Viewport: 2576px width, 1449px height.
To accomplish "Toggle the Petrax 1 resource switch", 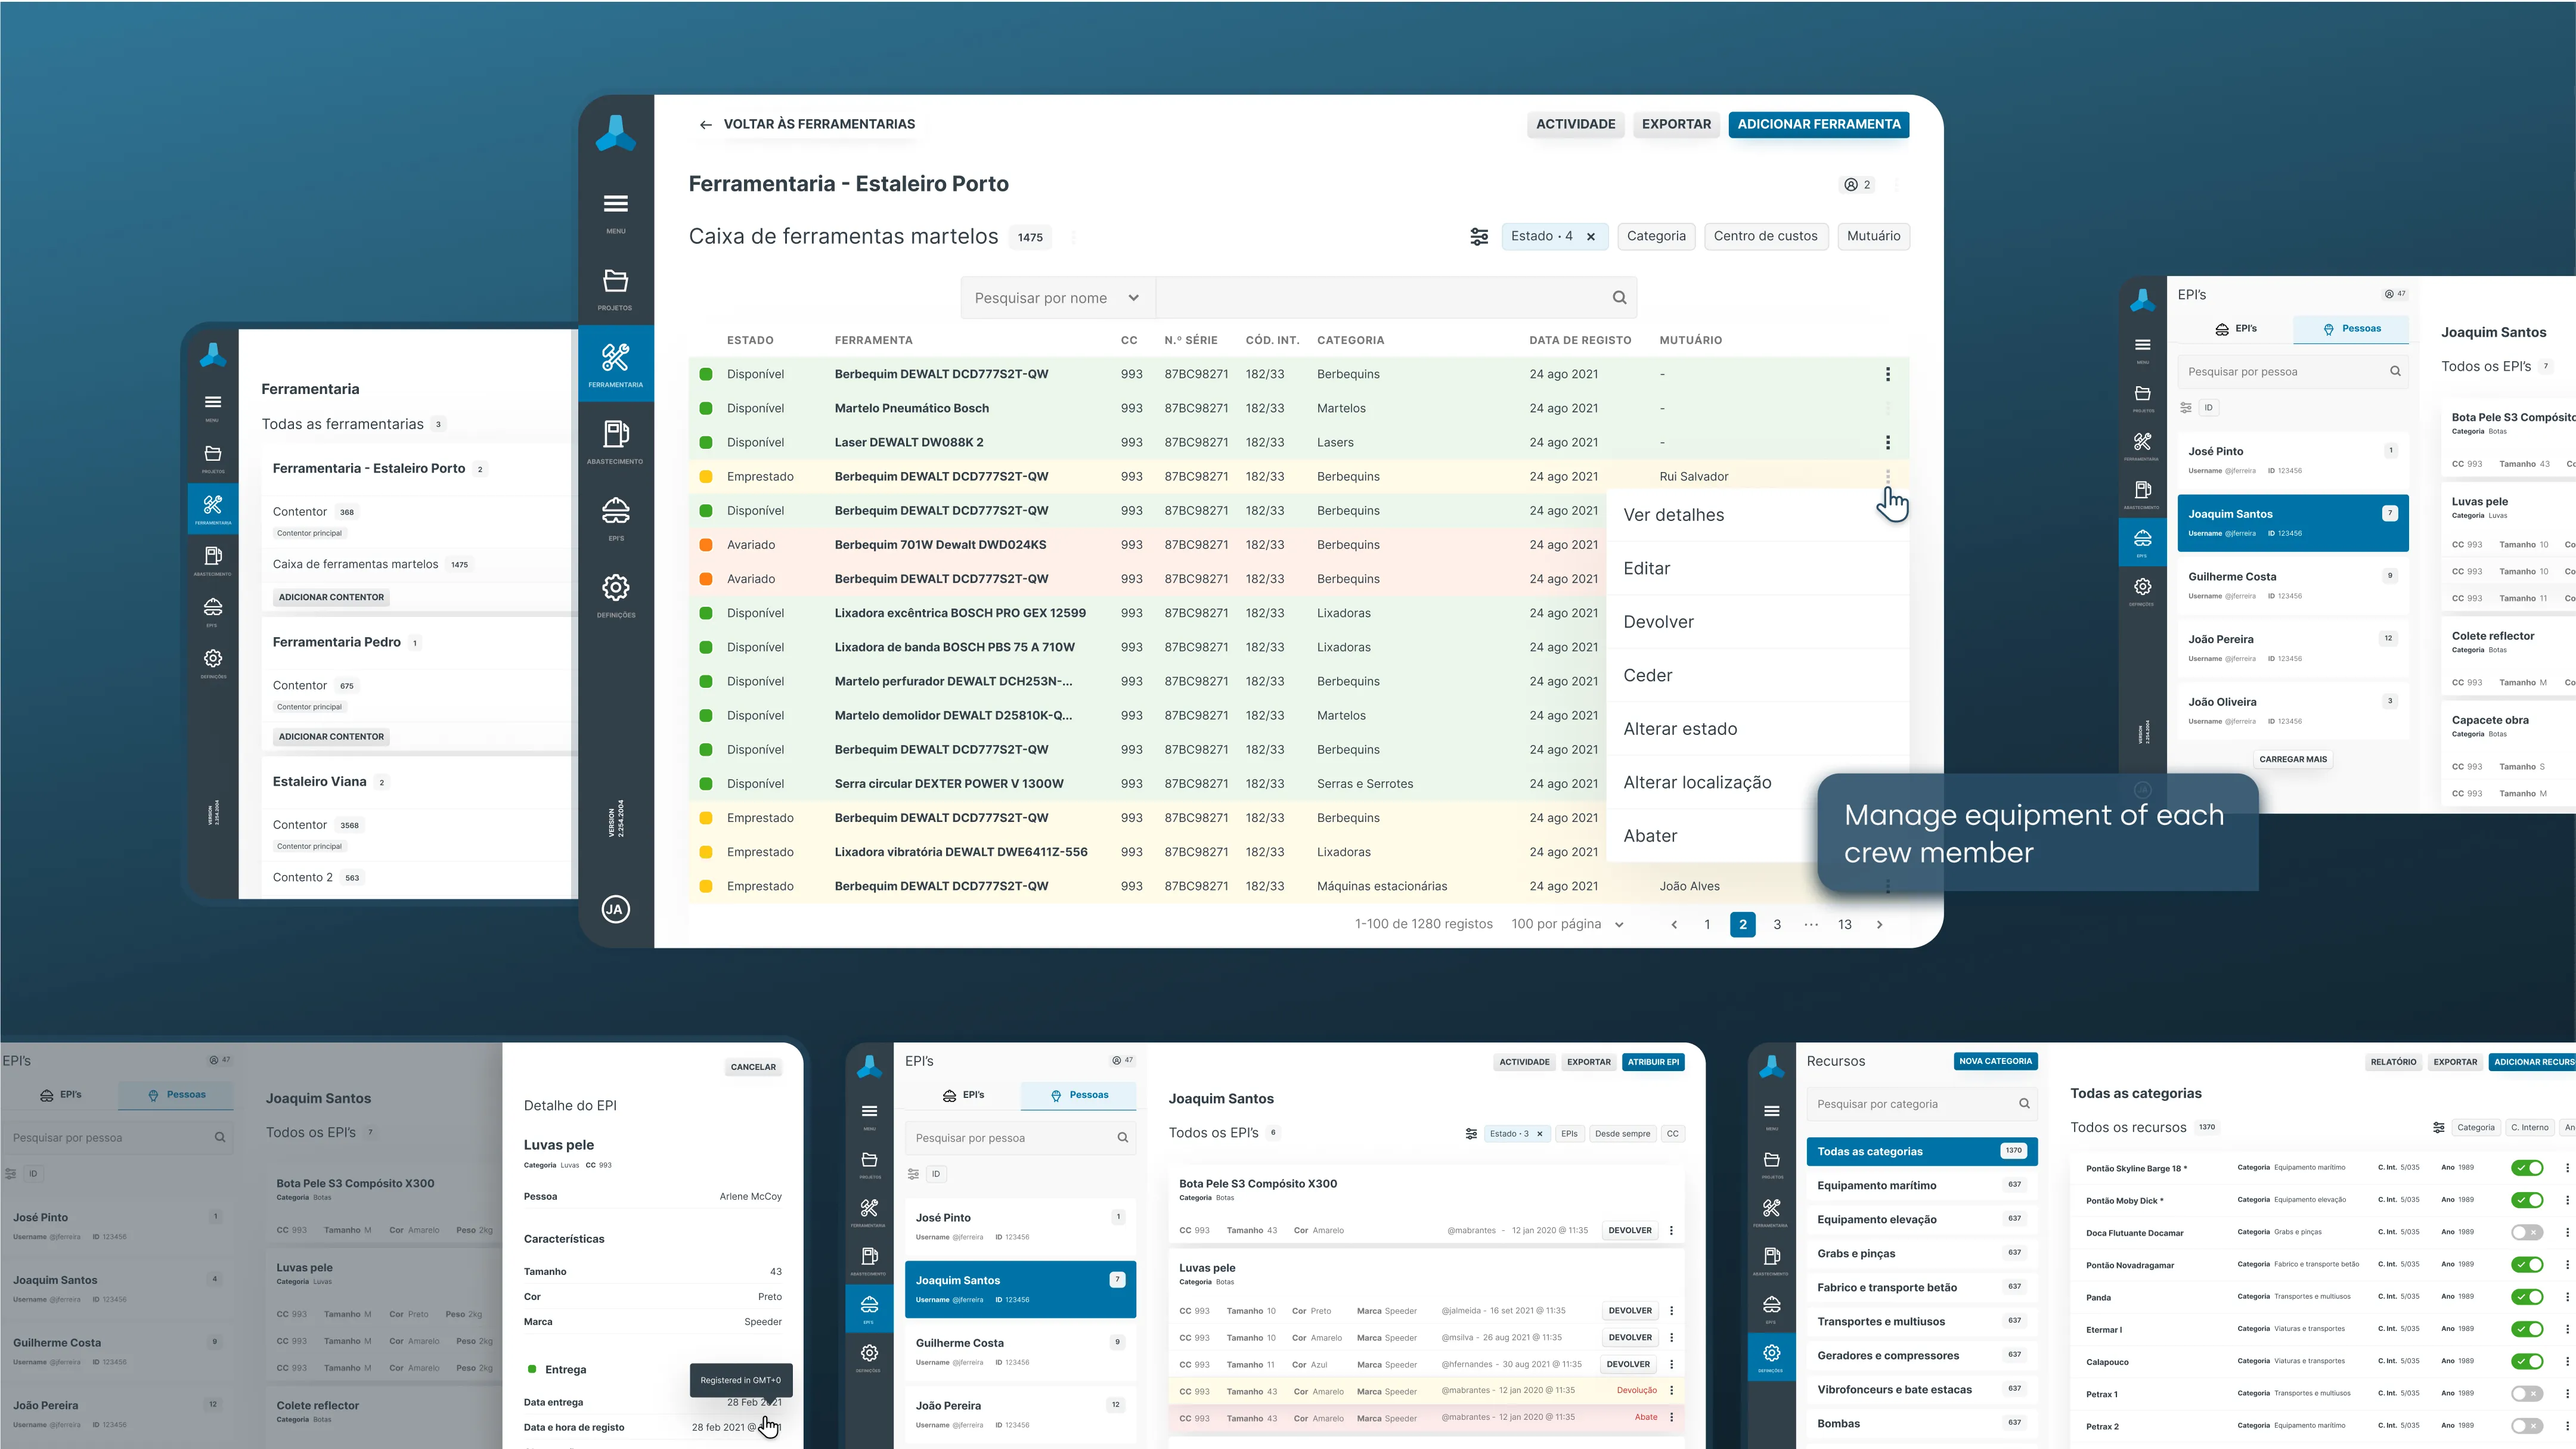I will 2527,1394.
